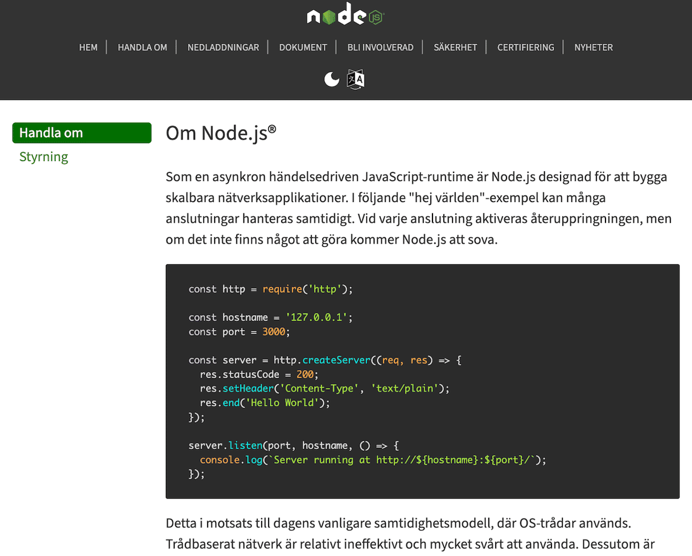692x556 pixels.
Task: Open the CERTIFIERING section
Action: 525,47
